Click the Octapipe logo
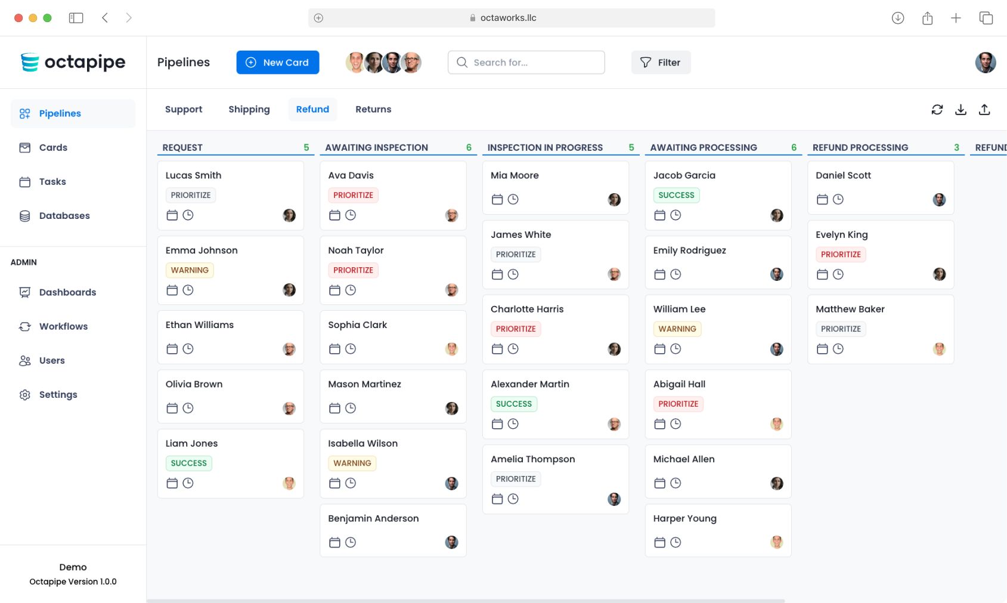1007x603 pixels. [x=73, y=62]
